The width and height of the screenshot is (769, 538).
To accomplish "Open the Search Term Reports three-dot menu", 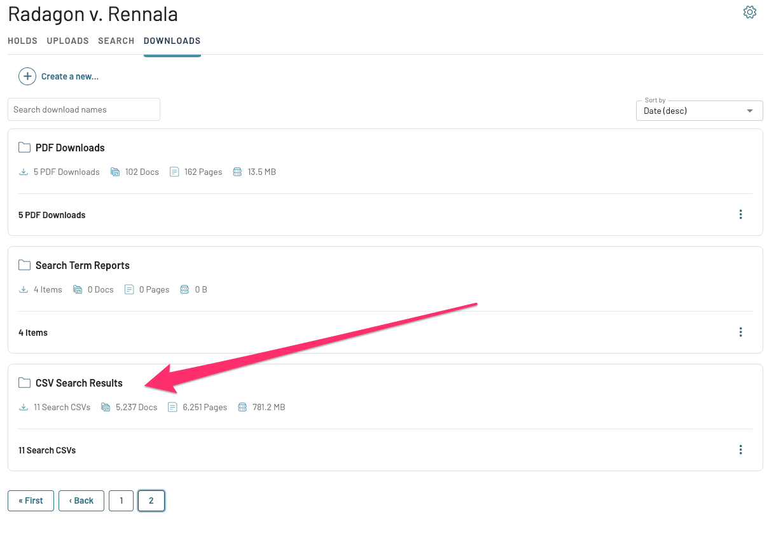I will 740,332.
